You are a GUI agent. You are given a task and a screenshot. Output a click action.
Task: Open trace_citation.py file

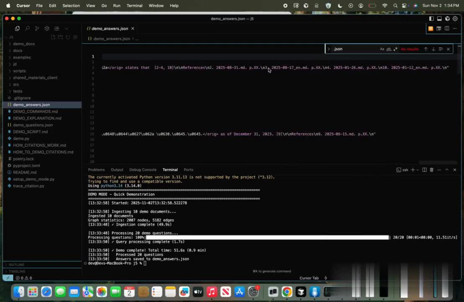pyautogui.click(x=28, y=186)
